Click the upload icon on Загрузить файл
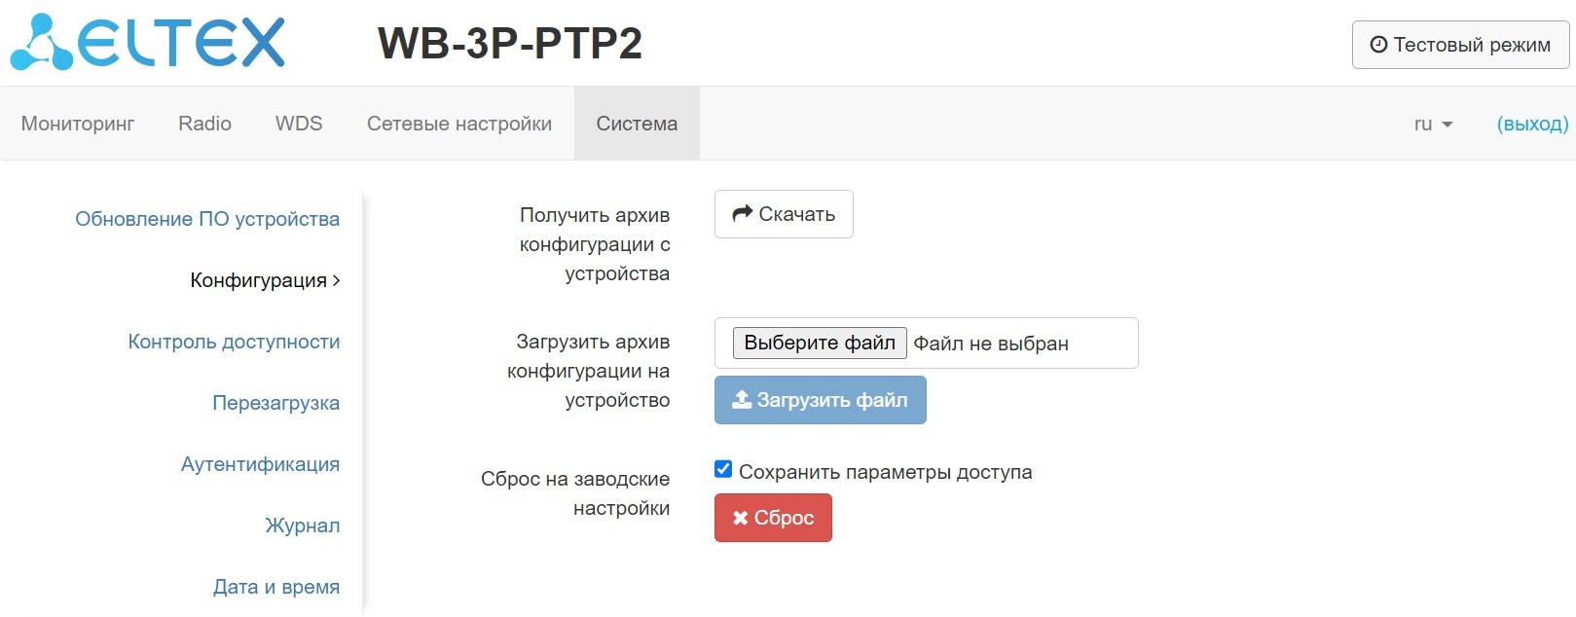 coord(742,400)
